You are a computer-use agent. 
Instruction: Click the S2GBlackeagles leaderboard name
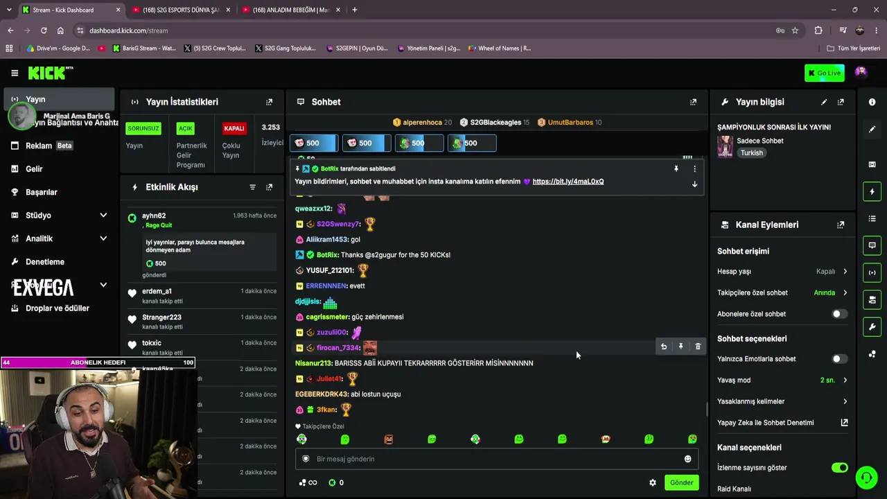[x=495, y=123]
